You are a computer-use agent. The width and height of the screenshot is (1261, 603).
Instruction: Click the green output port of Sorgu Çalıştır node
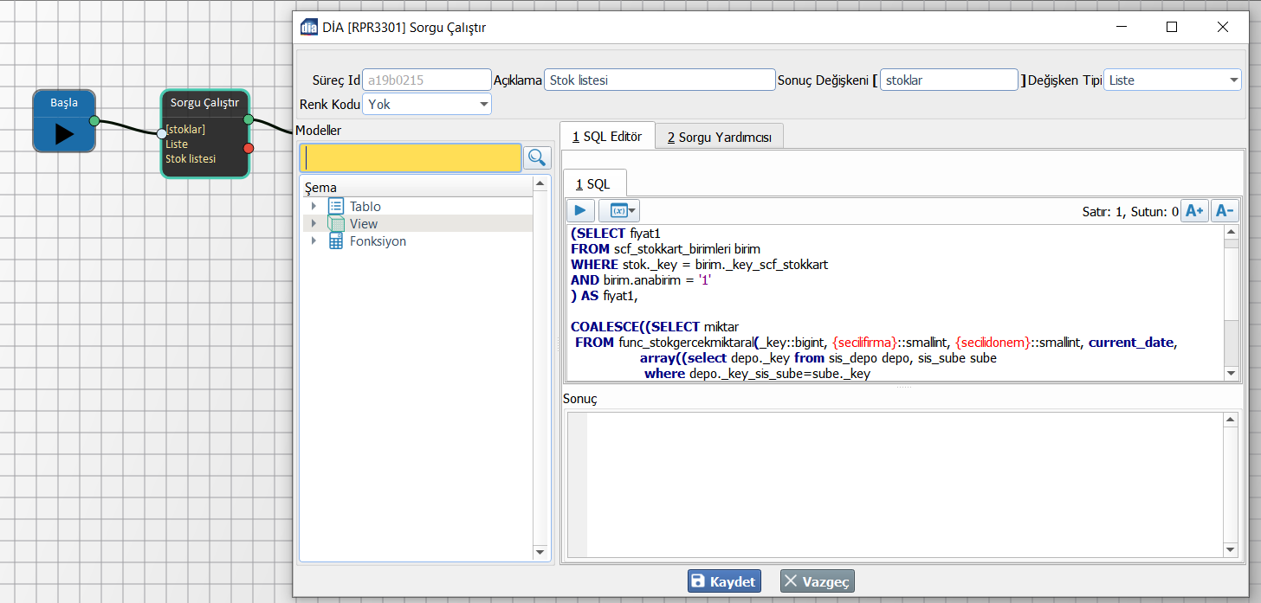249,119
